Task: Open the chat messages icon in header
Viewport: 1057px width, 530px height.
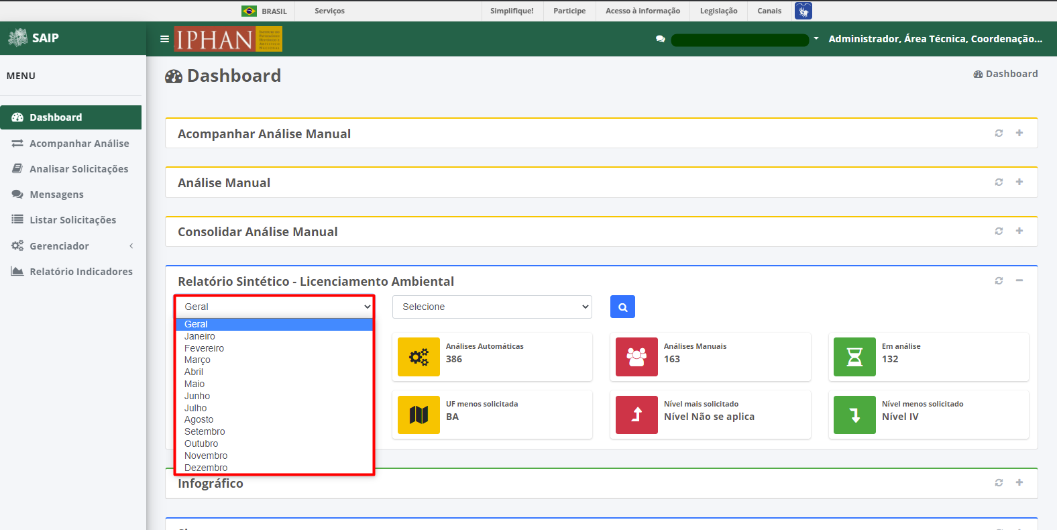Action: (x=661, y=39)
